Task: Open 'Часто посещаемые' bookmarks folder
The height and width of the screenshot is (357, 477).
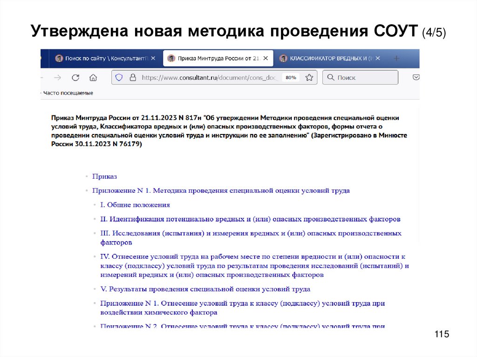Action: point(68,93)
